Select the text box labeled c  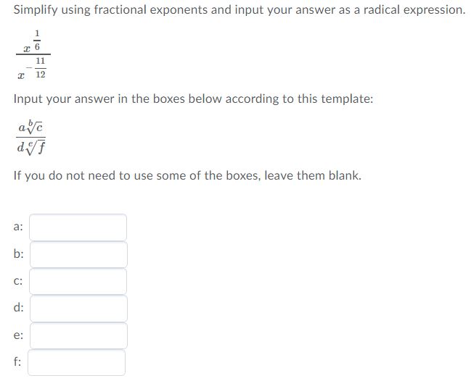tap(78, 281)
